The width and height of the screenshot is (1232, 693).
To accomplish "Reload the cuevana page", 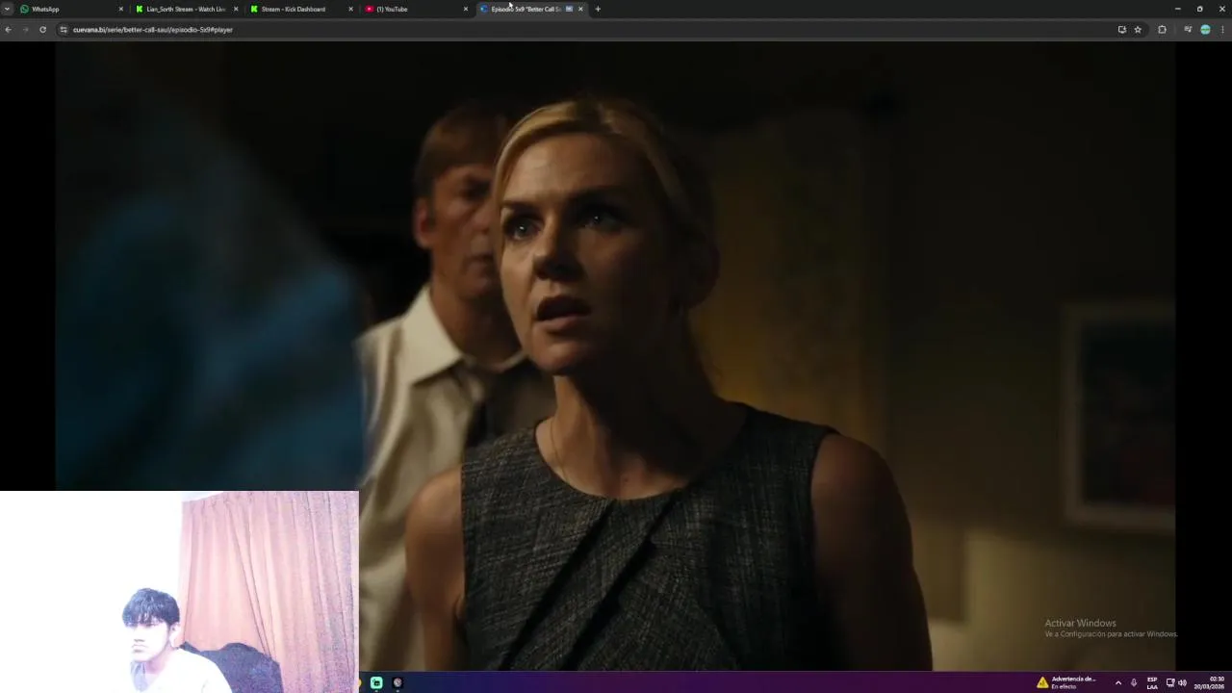I will coord(42,30).
